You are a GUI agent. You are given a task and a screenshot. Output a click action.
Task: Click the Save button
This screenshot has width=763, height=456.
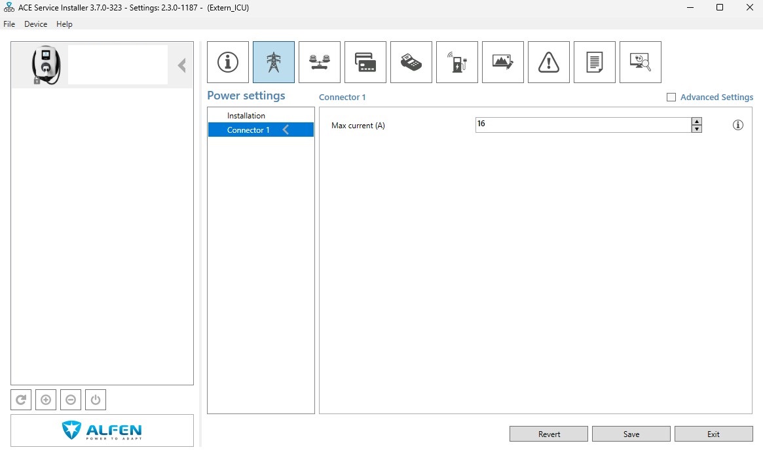pos(631,434)
